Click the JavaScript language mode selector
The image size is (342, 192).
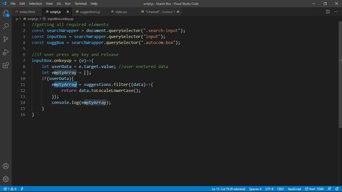294,189
